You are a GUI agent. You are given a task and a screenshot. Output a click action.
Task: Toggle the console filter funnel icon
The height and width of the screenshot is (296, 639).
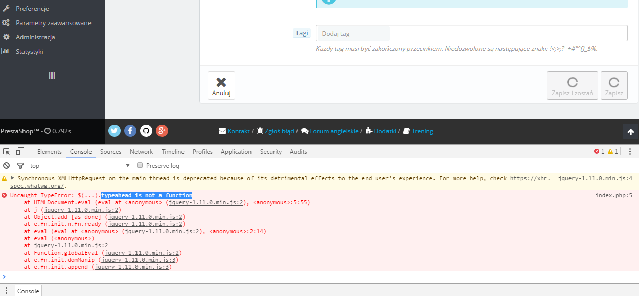click(x=20, y=166)
